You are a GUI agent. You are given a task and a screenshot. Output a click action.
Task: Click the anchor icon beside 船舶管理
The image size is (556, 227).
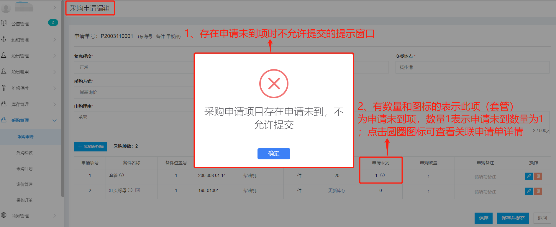pyautogui.click(x=4, y=39)
